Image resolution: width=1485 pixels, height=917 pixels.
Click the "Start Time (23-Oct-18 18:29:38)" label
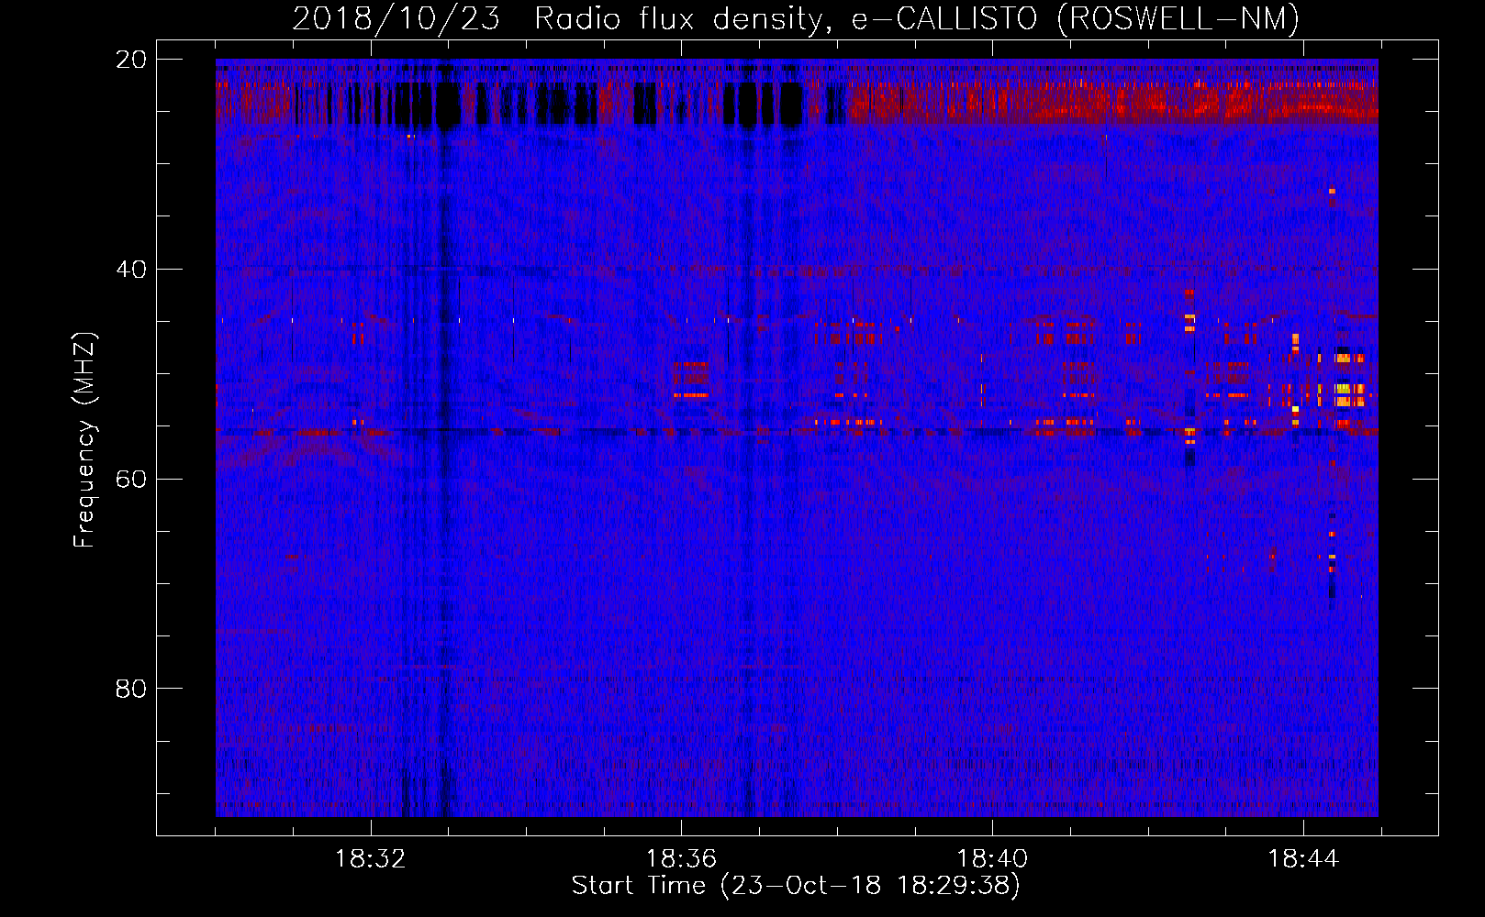[x=796, y=886]
